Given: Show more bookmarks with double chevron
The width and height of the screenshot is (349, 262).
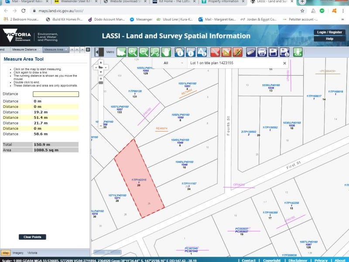Looking at the screenshot, I should pos(342,19).
